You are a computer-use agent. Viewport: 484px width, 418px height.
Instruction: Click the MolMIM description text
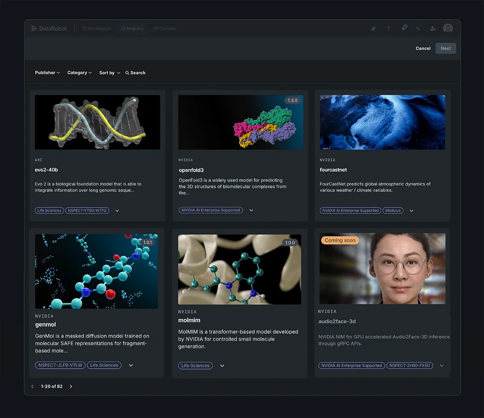click(x=238, y=339)
